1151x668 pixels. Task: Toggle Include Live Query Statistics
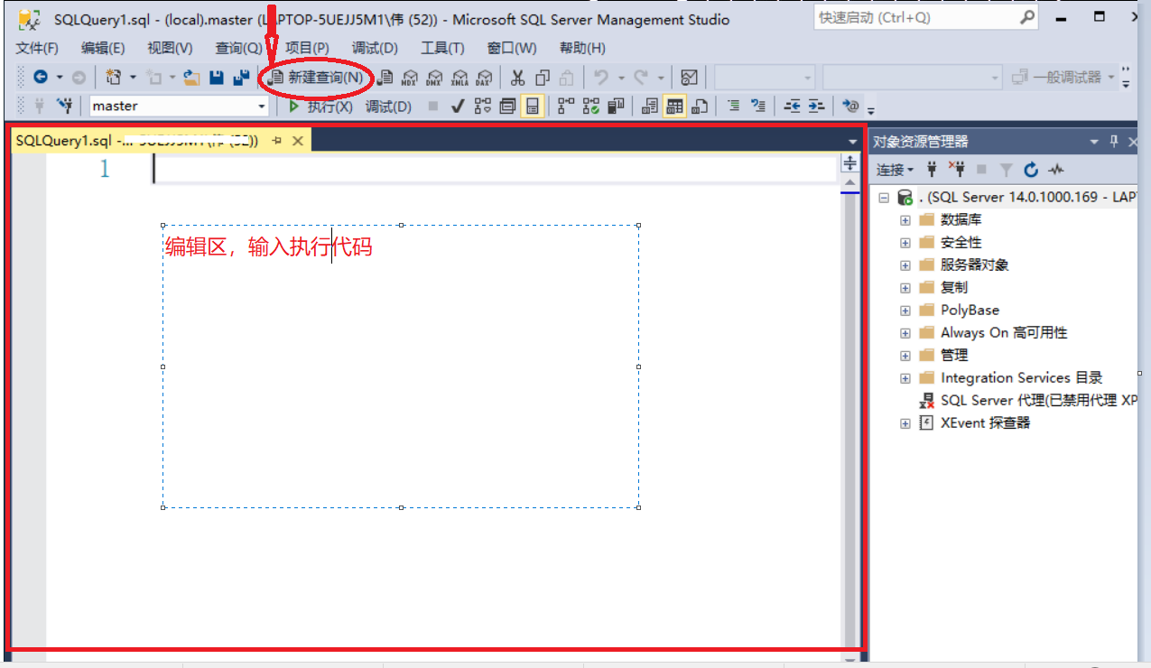tap(591, 106)
